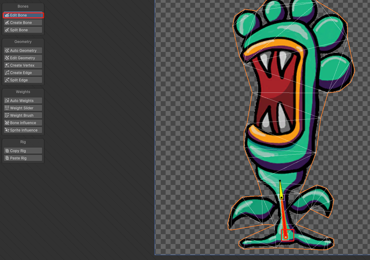Select the Create Vertex tool
Viewport: 370px width, 260px height.
click(23, 65)
